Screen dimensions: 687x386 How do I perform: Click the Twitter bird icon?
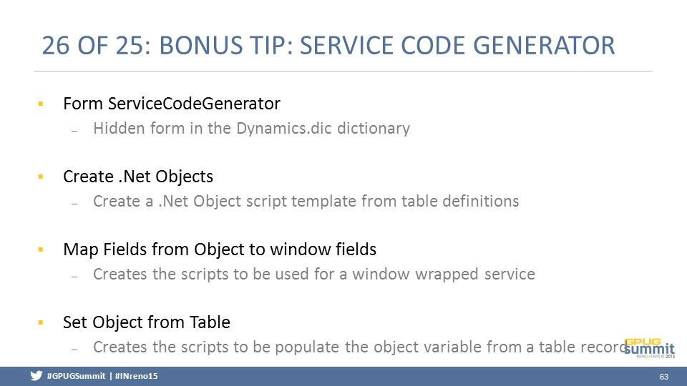tap(36, 376)
